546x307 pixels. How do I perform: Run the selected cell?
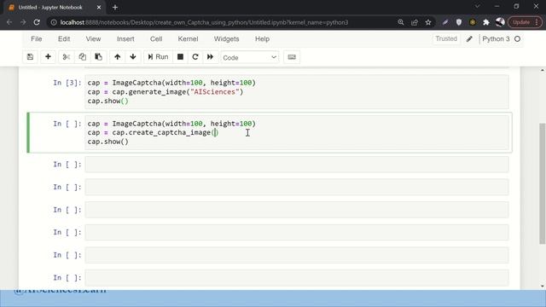pos(158,57)
